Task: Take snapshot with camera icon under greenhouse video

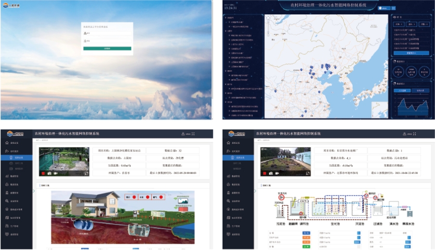Action: tap(49, 173)
